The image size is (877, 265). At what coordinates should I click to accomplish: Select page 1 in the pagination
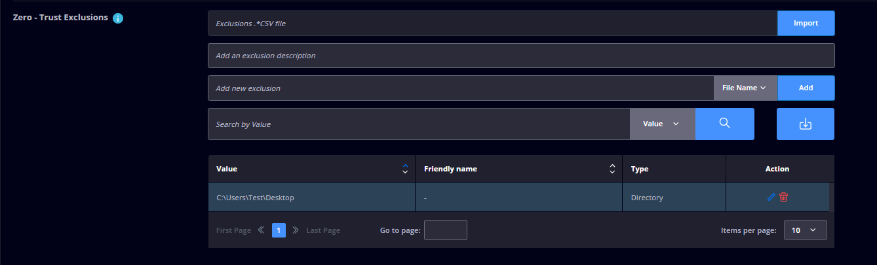pos(279,230)
